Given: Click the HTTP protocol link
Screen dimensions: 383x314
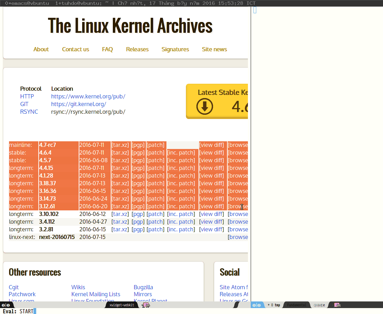Looking at the screenshot, I should click(x=27, y=96).
